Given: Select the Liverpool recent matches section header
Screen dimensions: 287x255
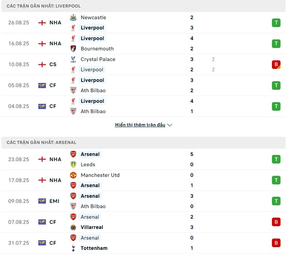Looking at the screenshot, I should pyautogui.click(x=43, y=6).
